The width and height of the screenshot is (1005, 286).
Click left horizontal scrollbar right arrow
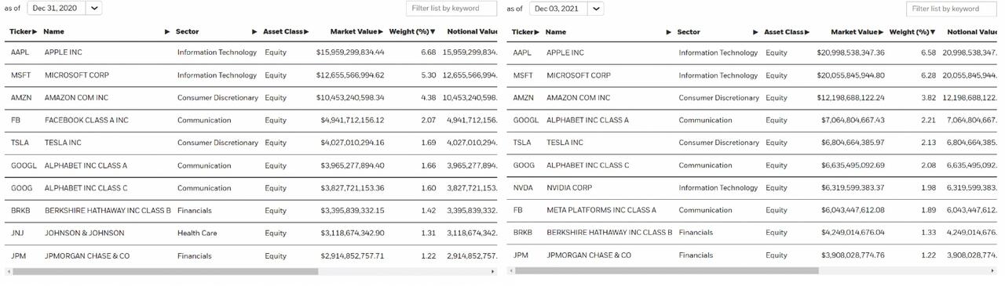(493, 271)
